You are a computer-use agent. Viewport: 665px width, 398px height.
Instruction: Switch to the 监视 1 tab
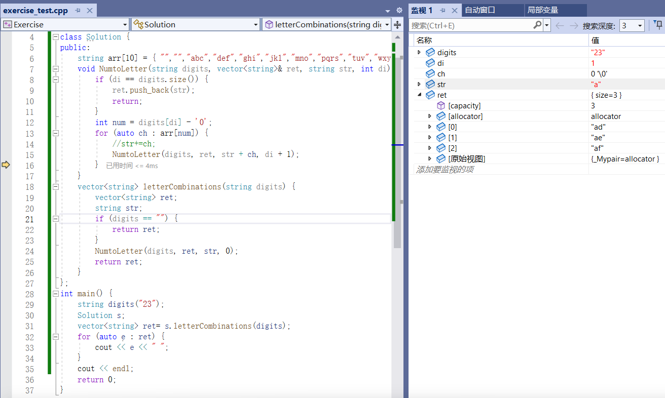point(422,10)
